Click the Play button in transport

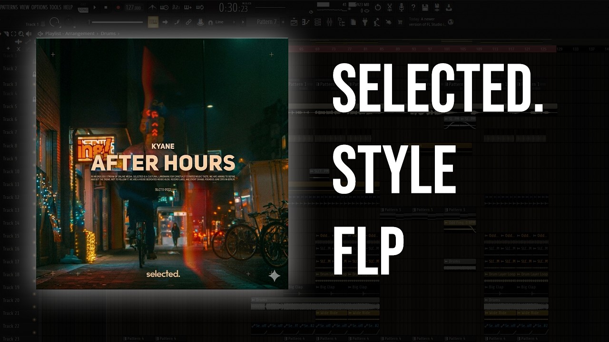tap(95, 8)
